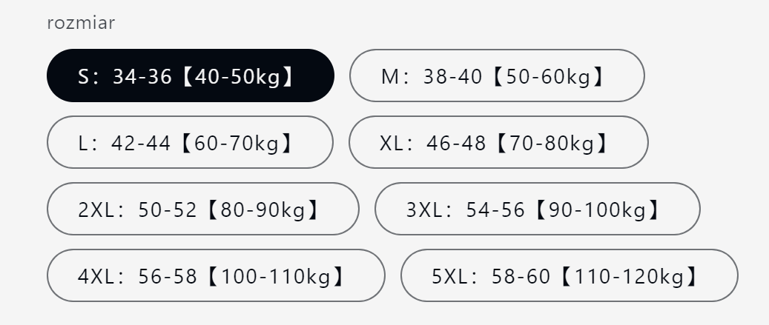Click the currently selected black size pill

coord(190,76)
